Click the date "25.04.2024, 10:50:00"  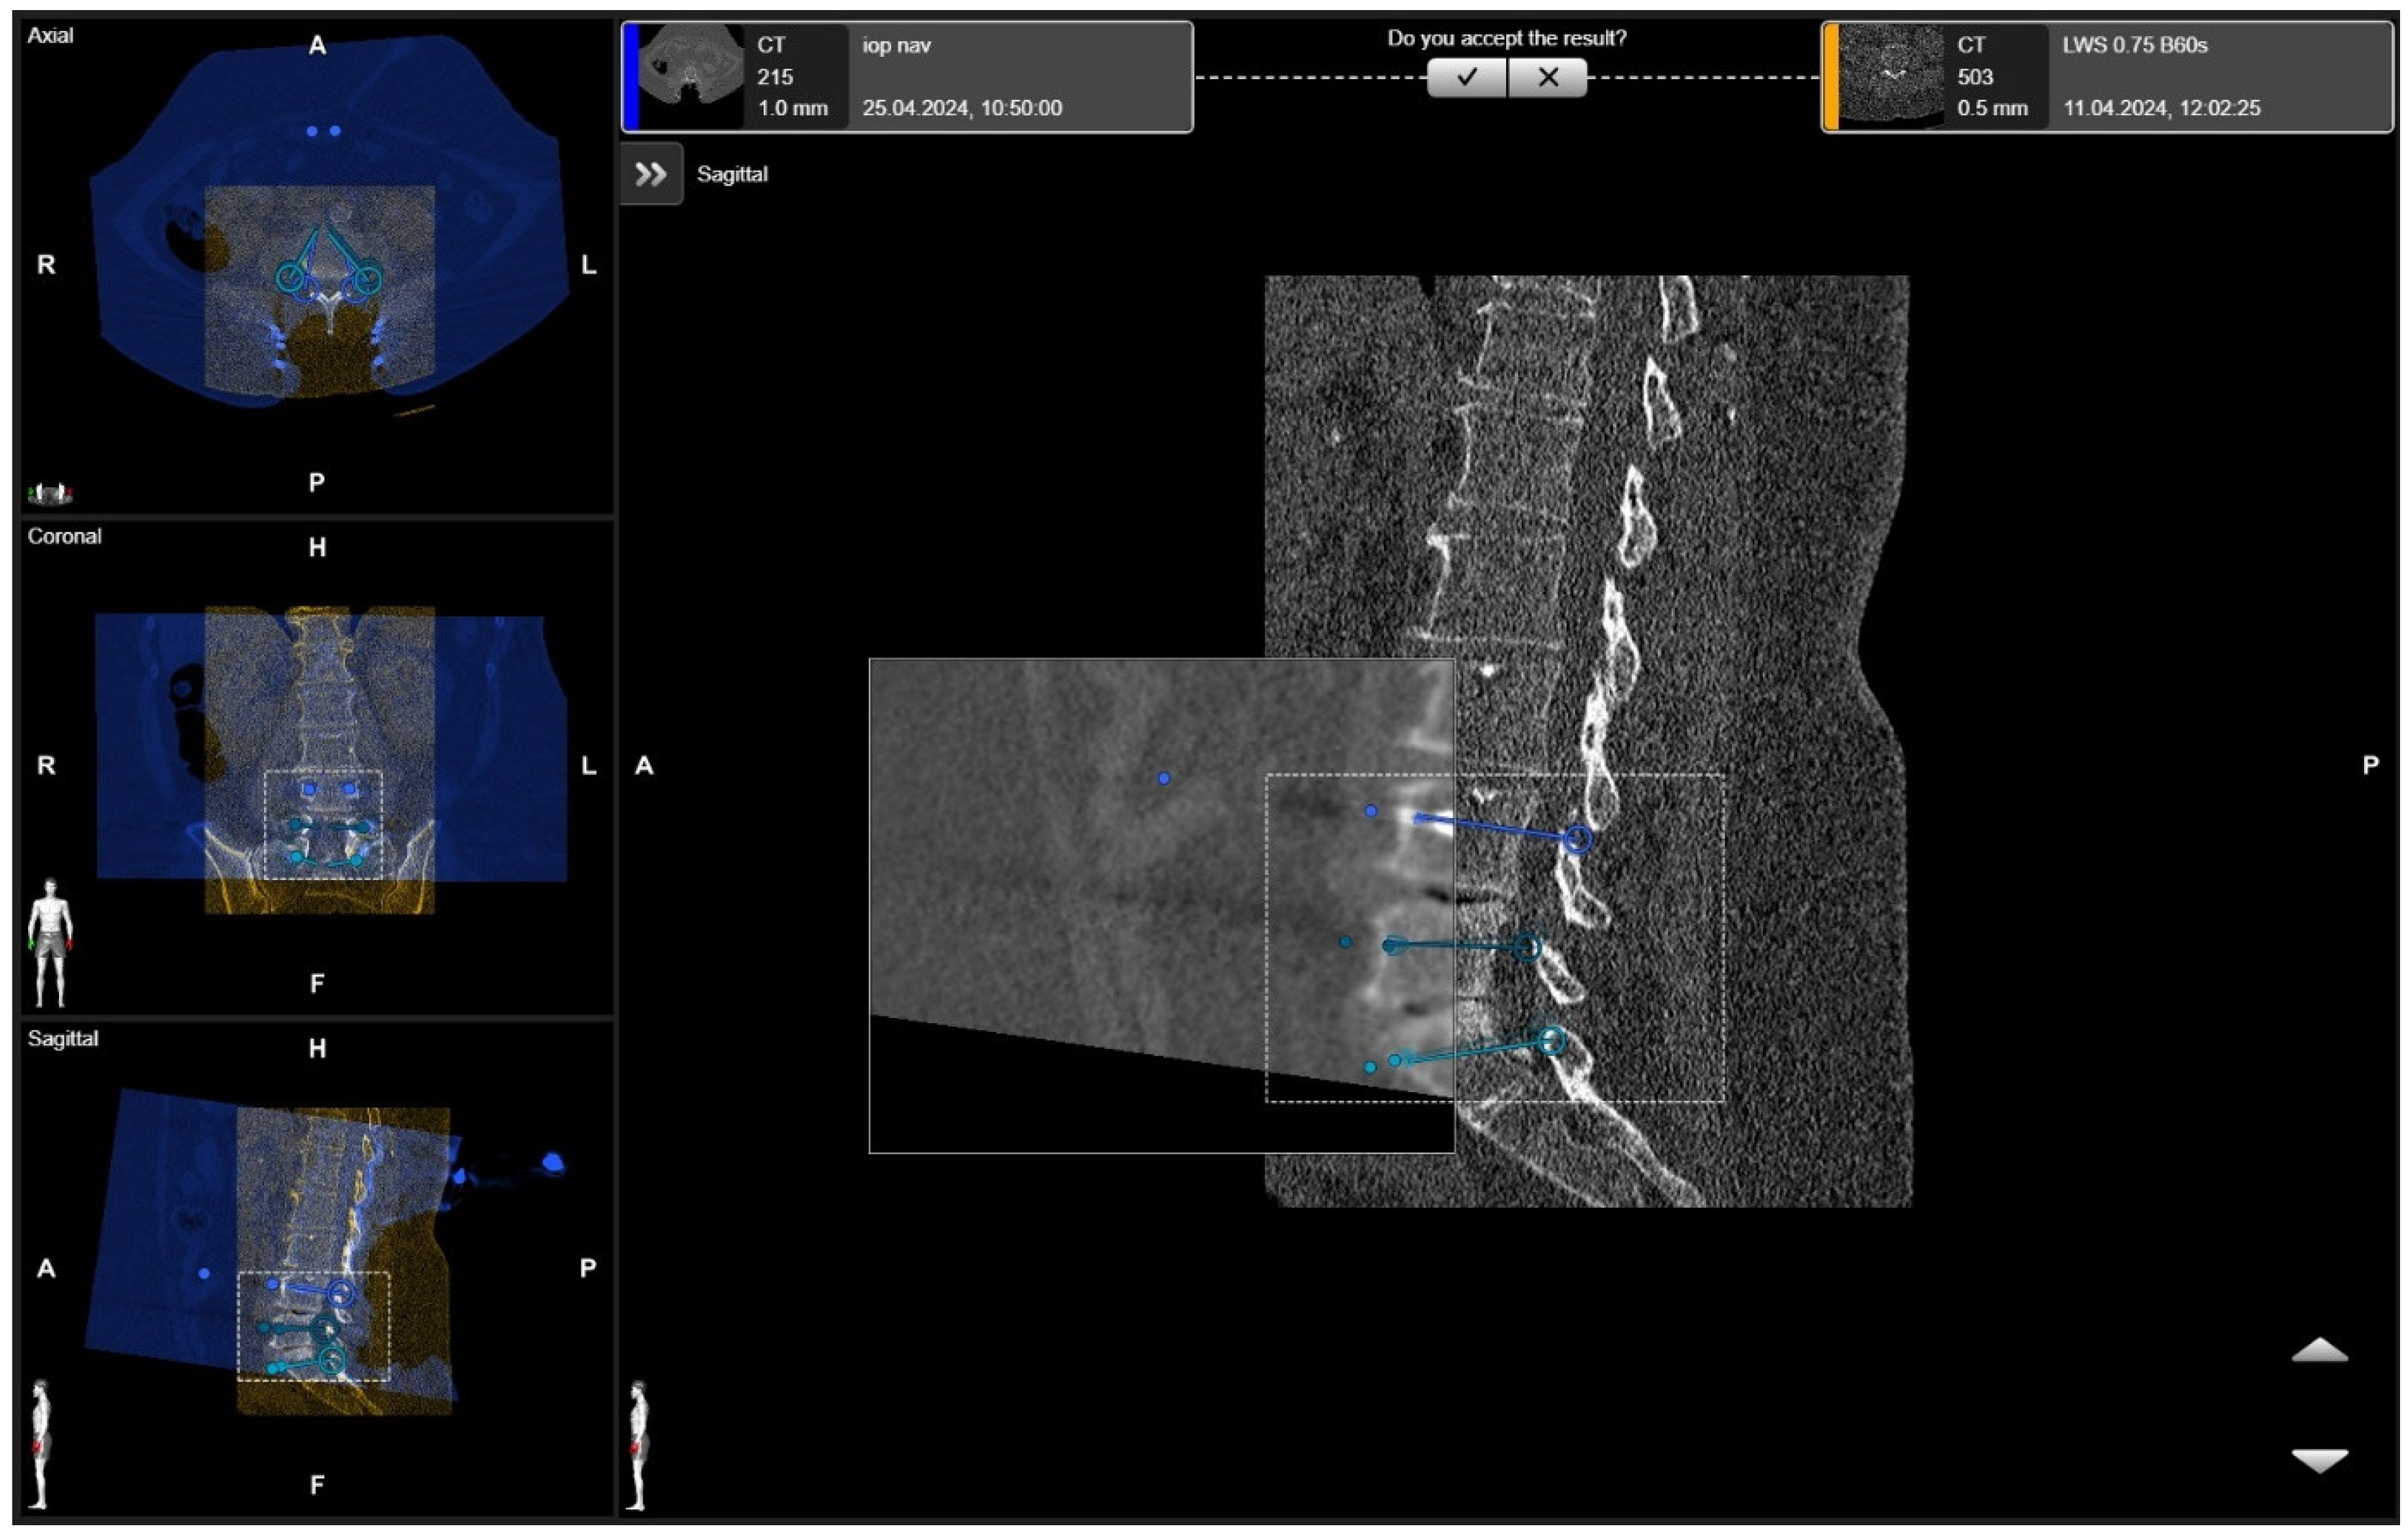click(x=962, y=108)
